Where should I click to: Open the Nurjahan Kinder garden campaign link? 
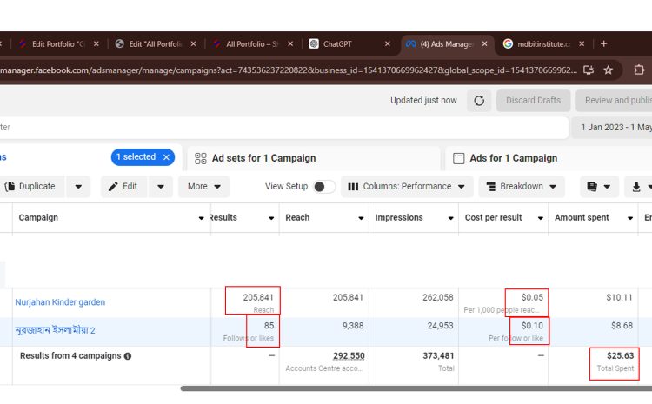click(x=60, y=302)
